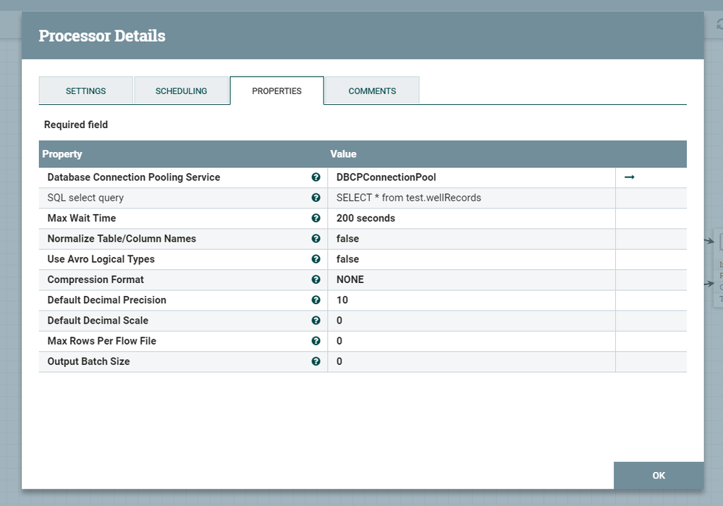The image size is (723, 506).
Task: Click help icon beside Max Wait Time
Action: [x=316, y=218]
